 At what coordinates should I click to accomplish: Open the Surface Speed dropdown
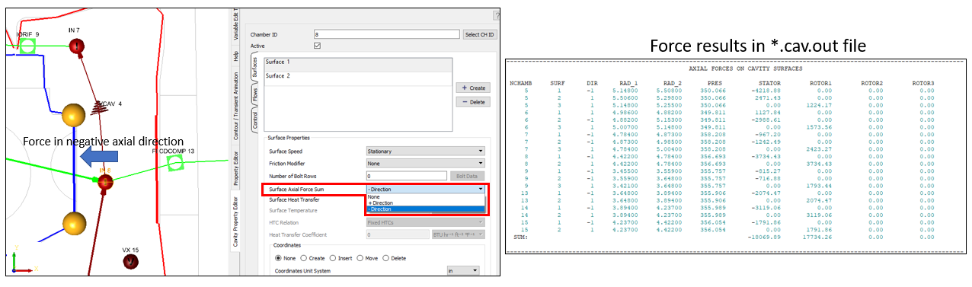425,151
